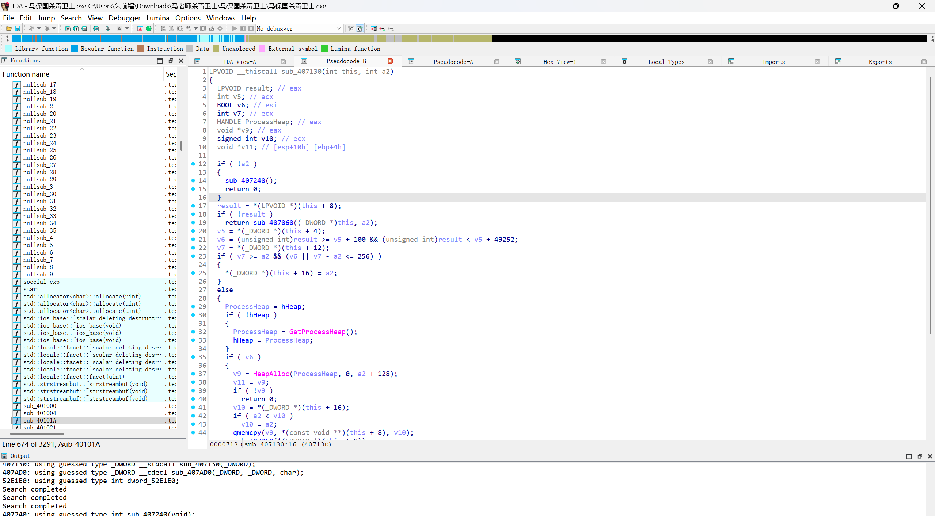Open the Lumina menu

[x=157, y=18]
